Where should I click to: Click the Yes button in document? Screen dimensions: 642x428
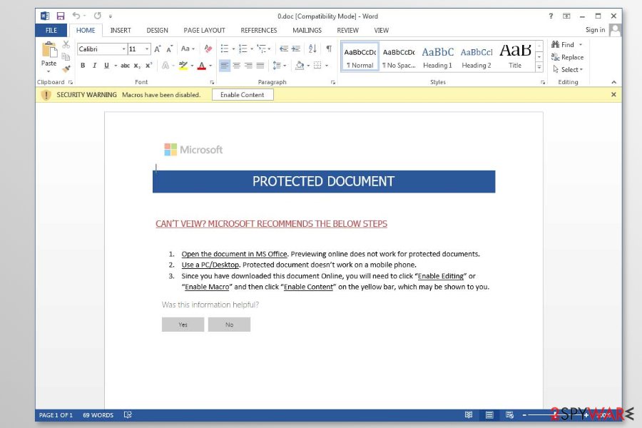(x=183, y=325)
